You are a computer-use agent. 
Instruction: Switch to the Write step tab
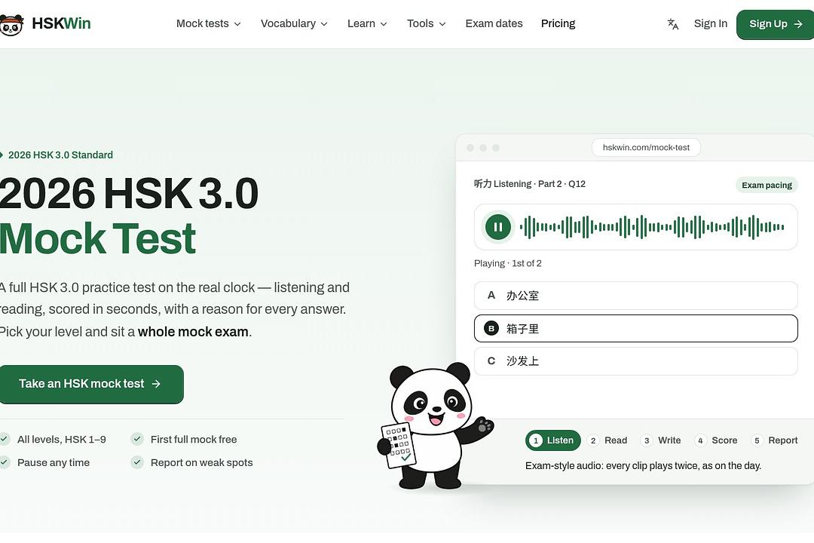tap(661, 440)
